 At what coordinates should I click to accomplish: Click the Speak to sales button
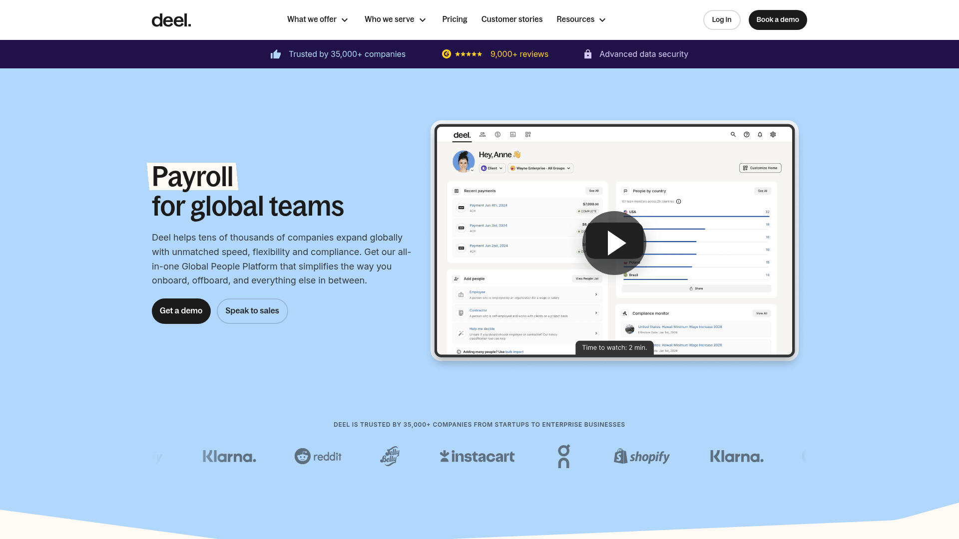(x=252, y=311)
